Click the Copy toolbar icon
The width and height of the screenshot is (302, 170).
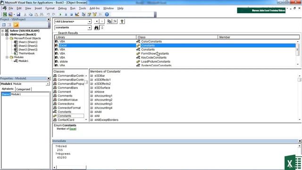(31, 15)
